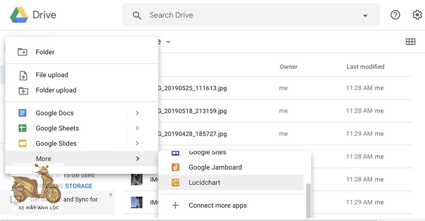
Task: Expand the Google Sheets submenu arrow
Action: (137, 128)
